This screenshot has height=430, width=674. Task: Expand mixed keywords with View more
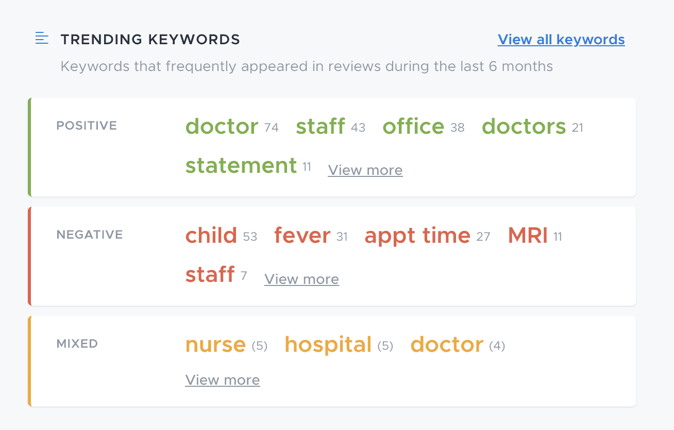(x=222, y=380)
